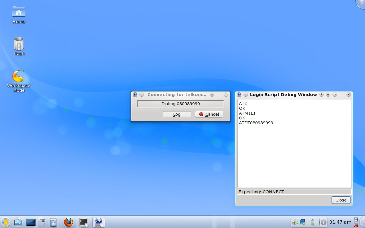
Task: Select the KPPP dialer taskbar entry
Action: pos(99,222)
